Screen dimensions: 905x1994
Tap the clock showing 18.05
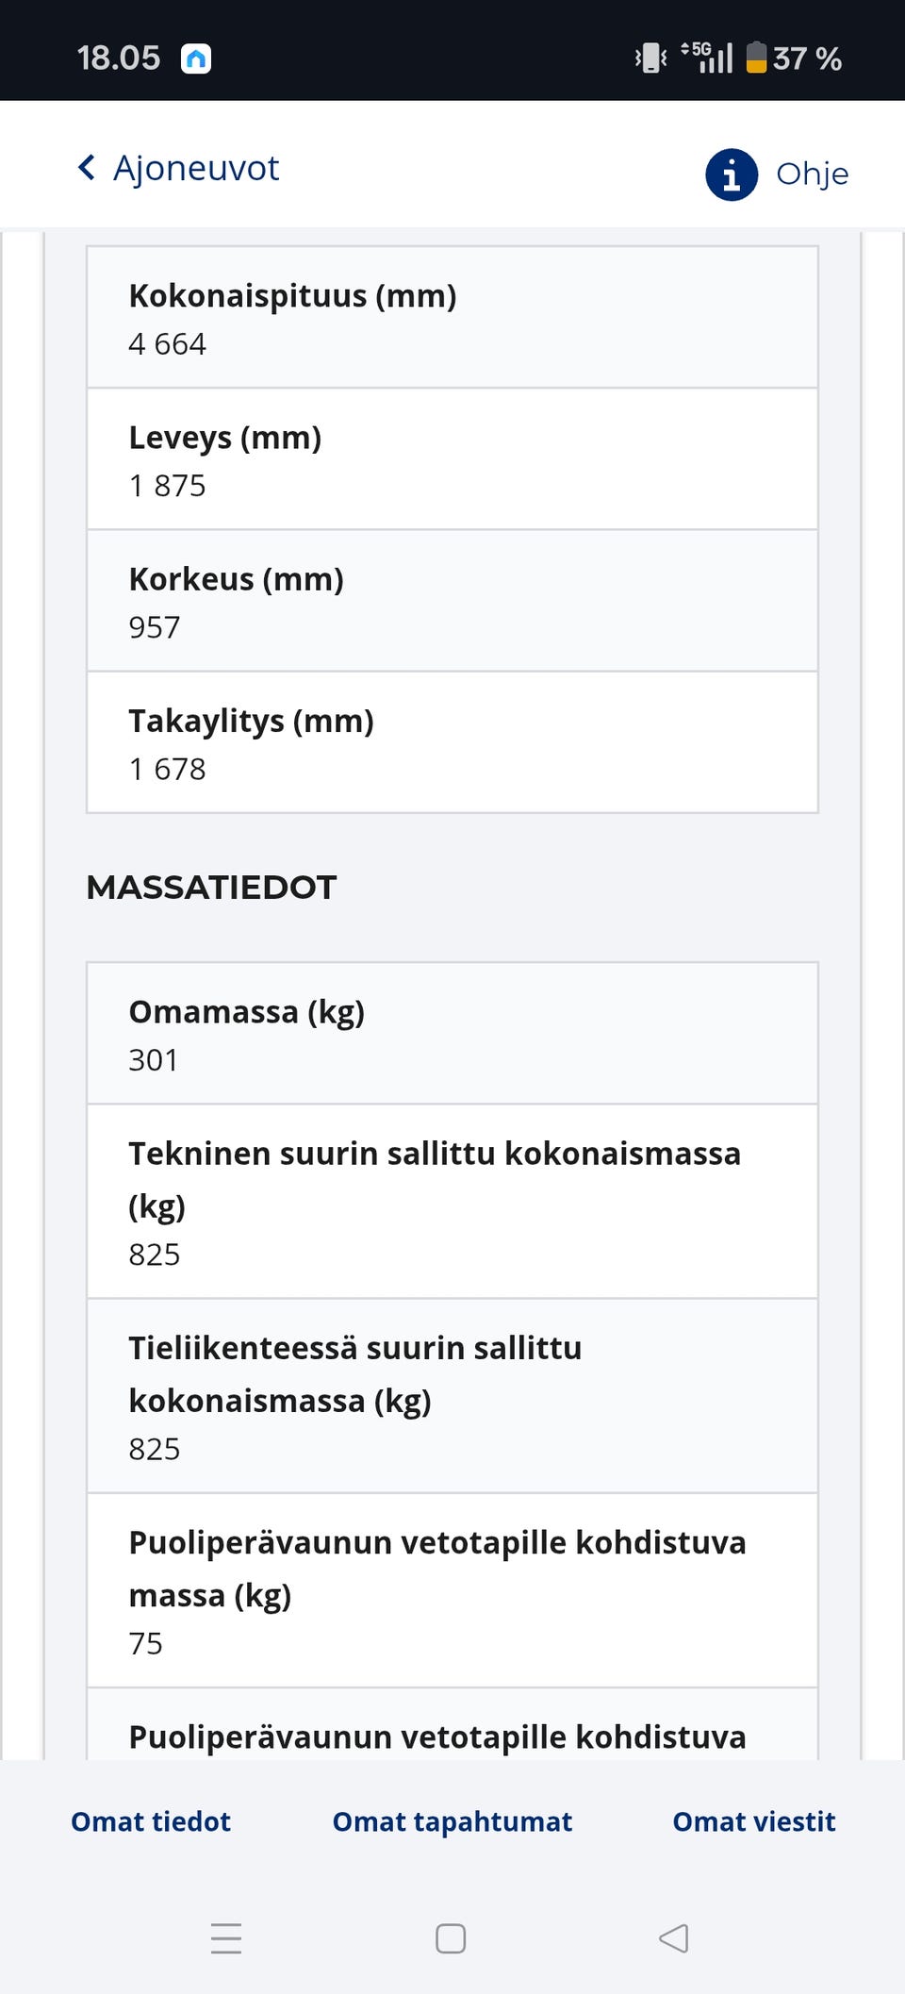[120, 58]
